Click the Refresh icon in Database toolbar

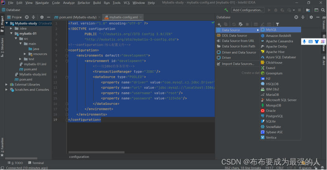234,24
